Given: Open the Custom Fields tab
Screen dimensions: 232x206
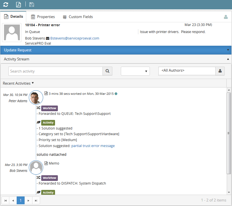Looking at the screenshot, I should click(x=78, y=17).
